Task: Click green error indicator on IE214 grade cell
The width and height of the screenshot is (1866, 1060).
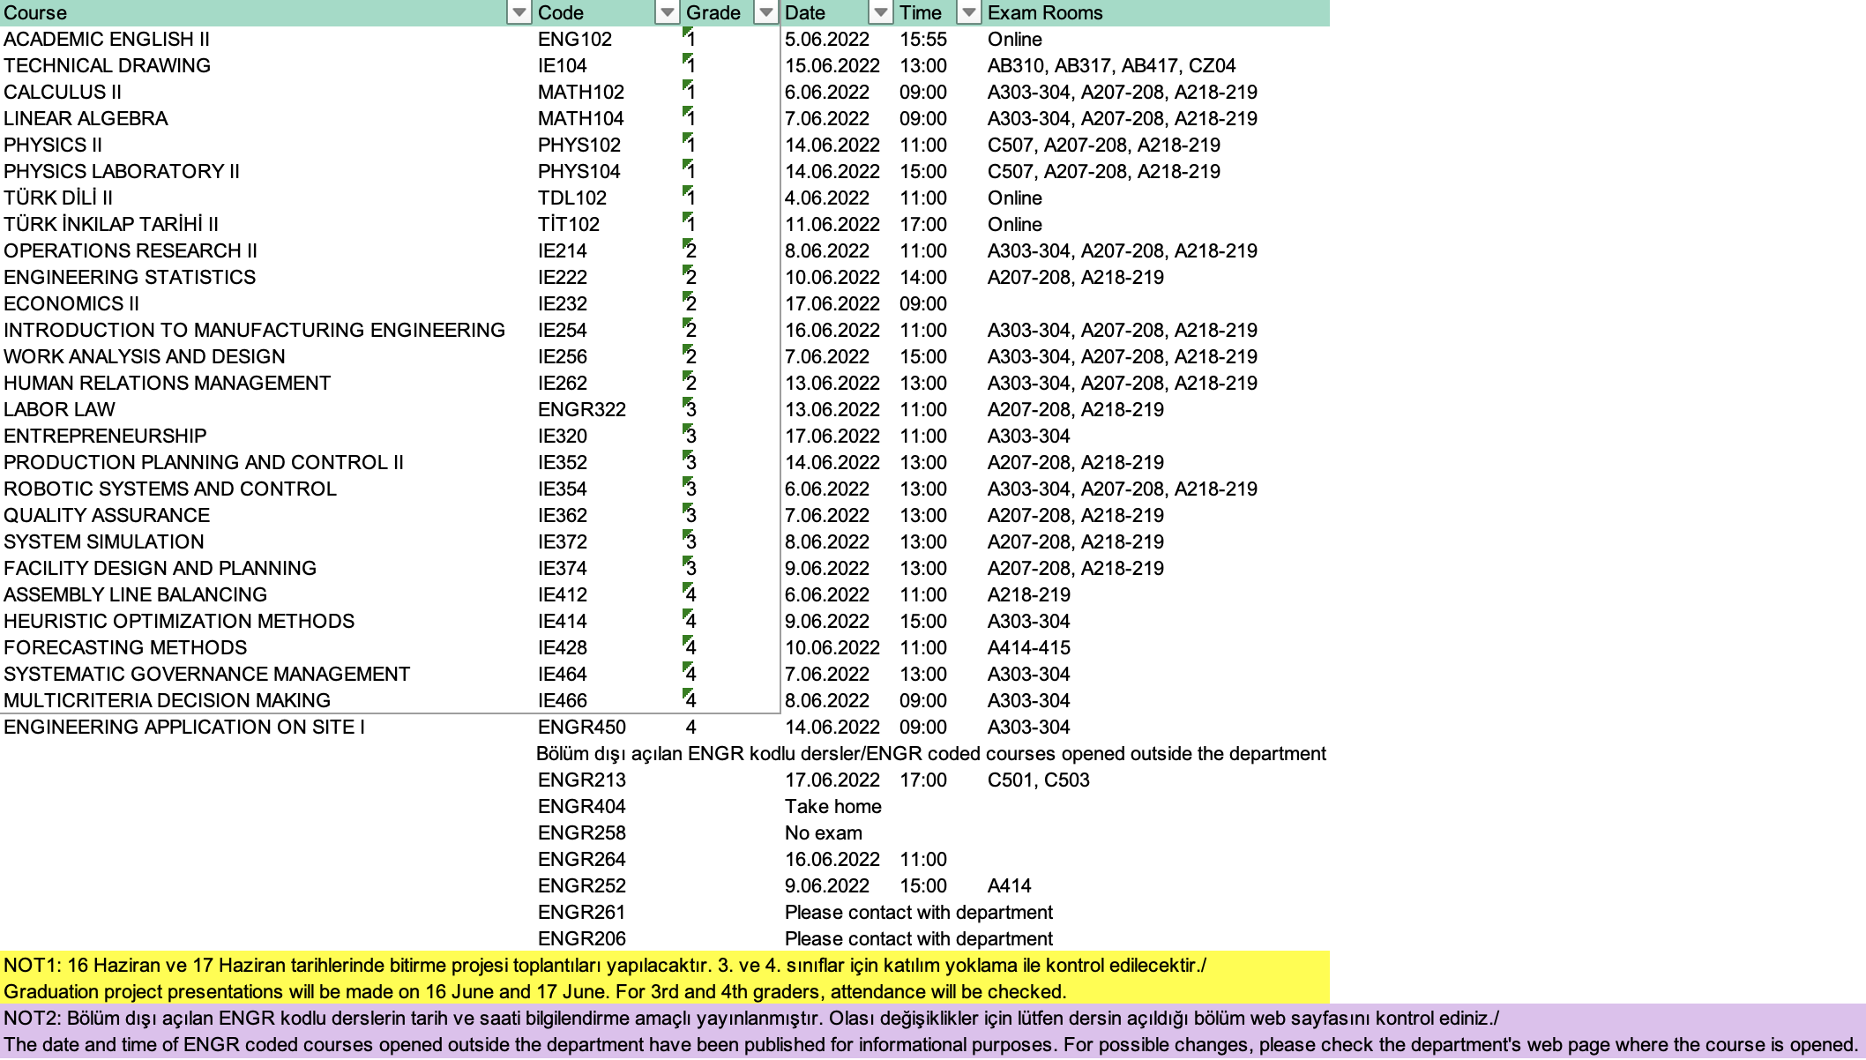Action: pyautogui.click(x=686, y=243)
